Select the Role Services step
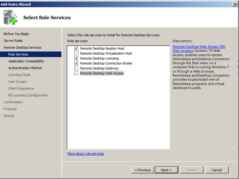This screenshot has height=179, width=239. click(x=30, y=54)
